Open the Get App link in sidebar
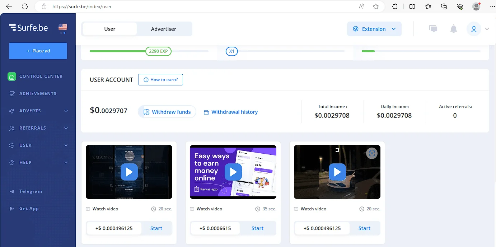 pyautogui.click(x=29, y=209)
